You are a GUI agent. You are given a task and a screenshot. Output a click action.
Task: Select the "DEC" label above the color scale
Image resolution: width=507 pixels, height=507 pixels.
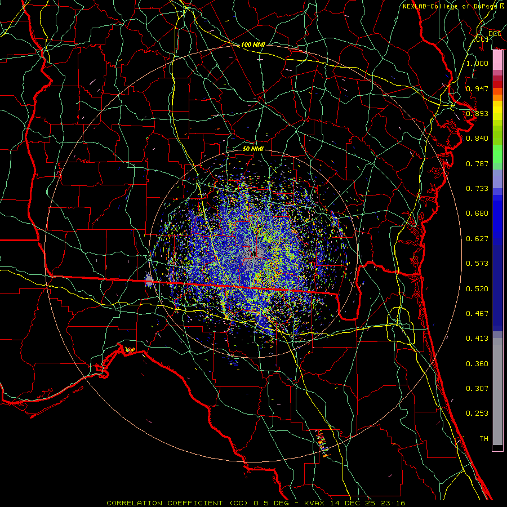(495, 34)
